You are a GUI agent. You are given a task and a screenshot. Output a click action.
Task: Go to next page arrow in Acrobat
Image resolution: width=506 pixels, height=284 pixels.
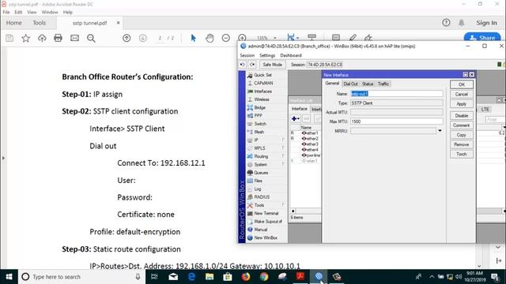click(142, 38)
